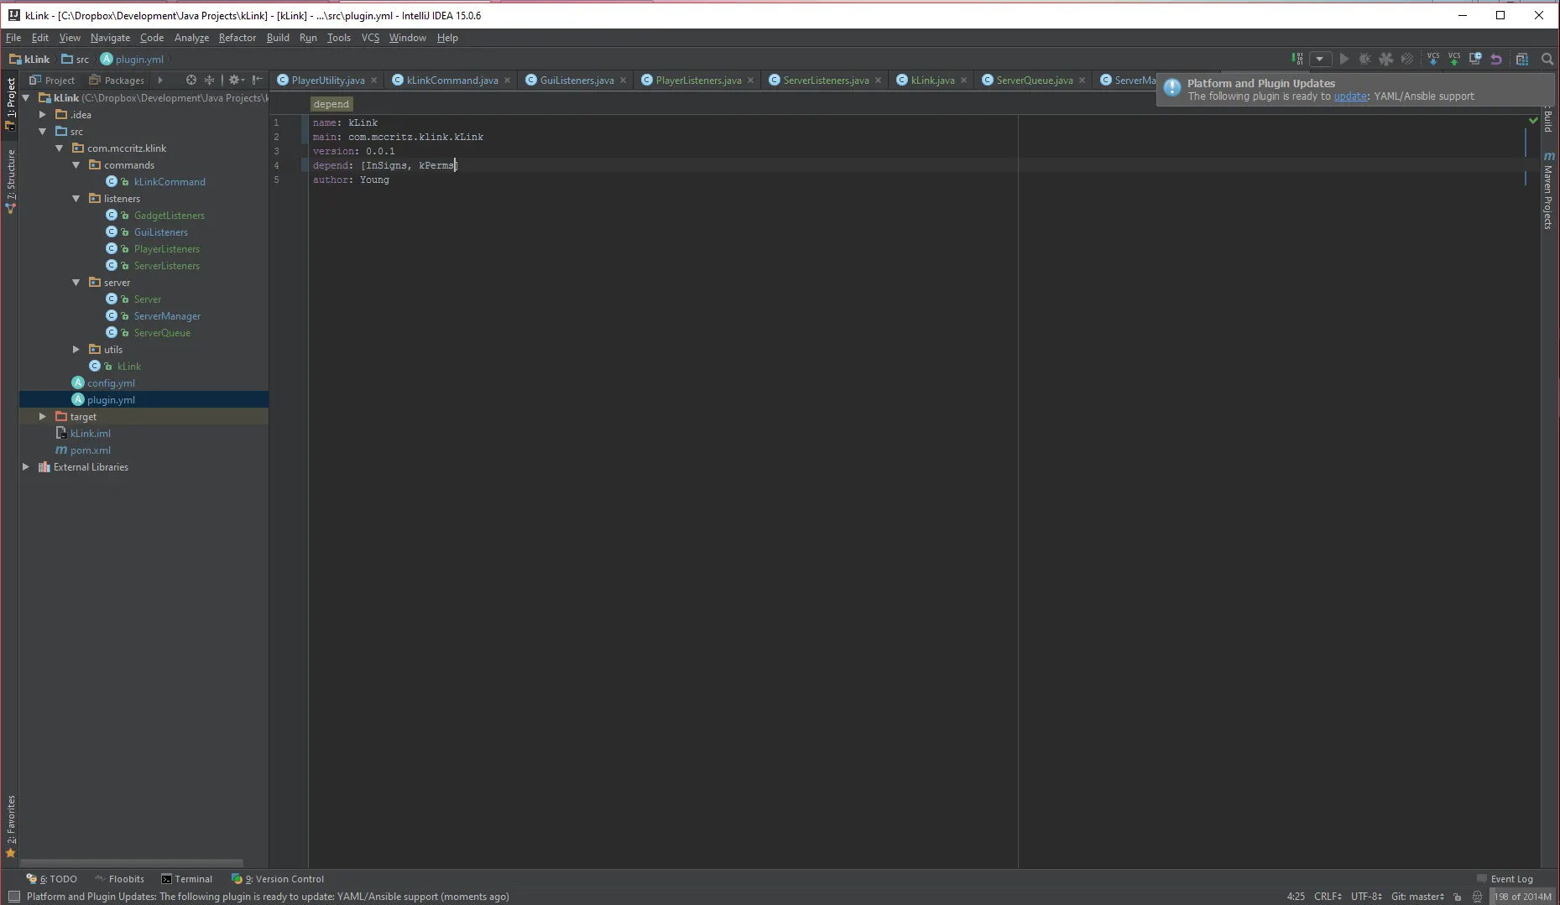Open the VCS menu
The width and height of the screenshot is (1560, 905).
(x=370, y=38)
